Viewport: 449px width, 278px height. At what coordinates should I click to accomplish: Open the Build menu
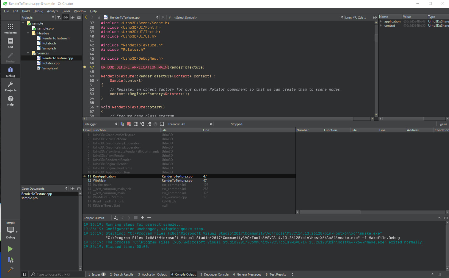26,11
